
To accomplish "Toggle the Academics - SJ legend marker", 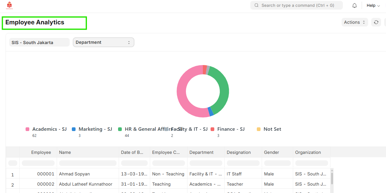I will (x=27, y=129).
